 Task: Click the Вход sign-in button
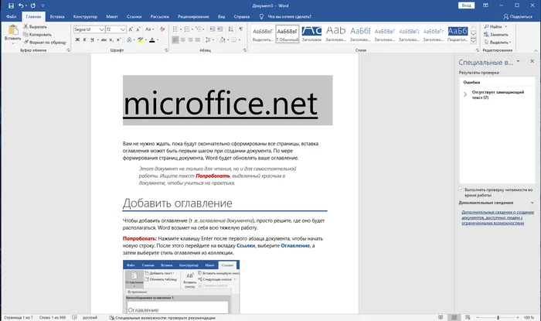tap(466, 5)
